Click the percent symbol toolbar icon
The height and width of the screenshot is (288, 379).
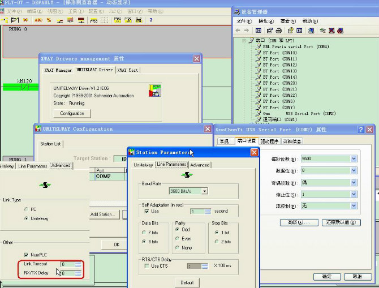tap(49, 20)
